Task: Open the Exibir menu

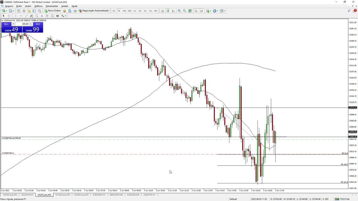Action: (x=19, y=6)
